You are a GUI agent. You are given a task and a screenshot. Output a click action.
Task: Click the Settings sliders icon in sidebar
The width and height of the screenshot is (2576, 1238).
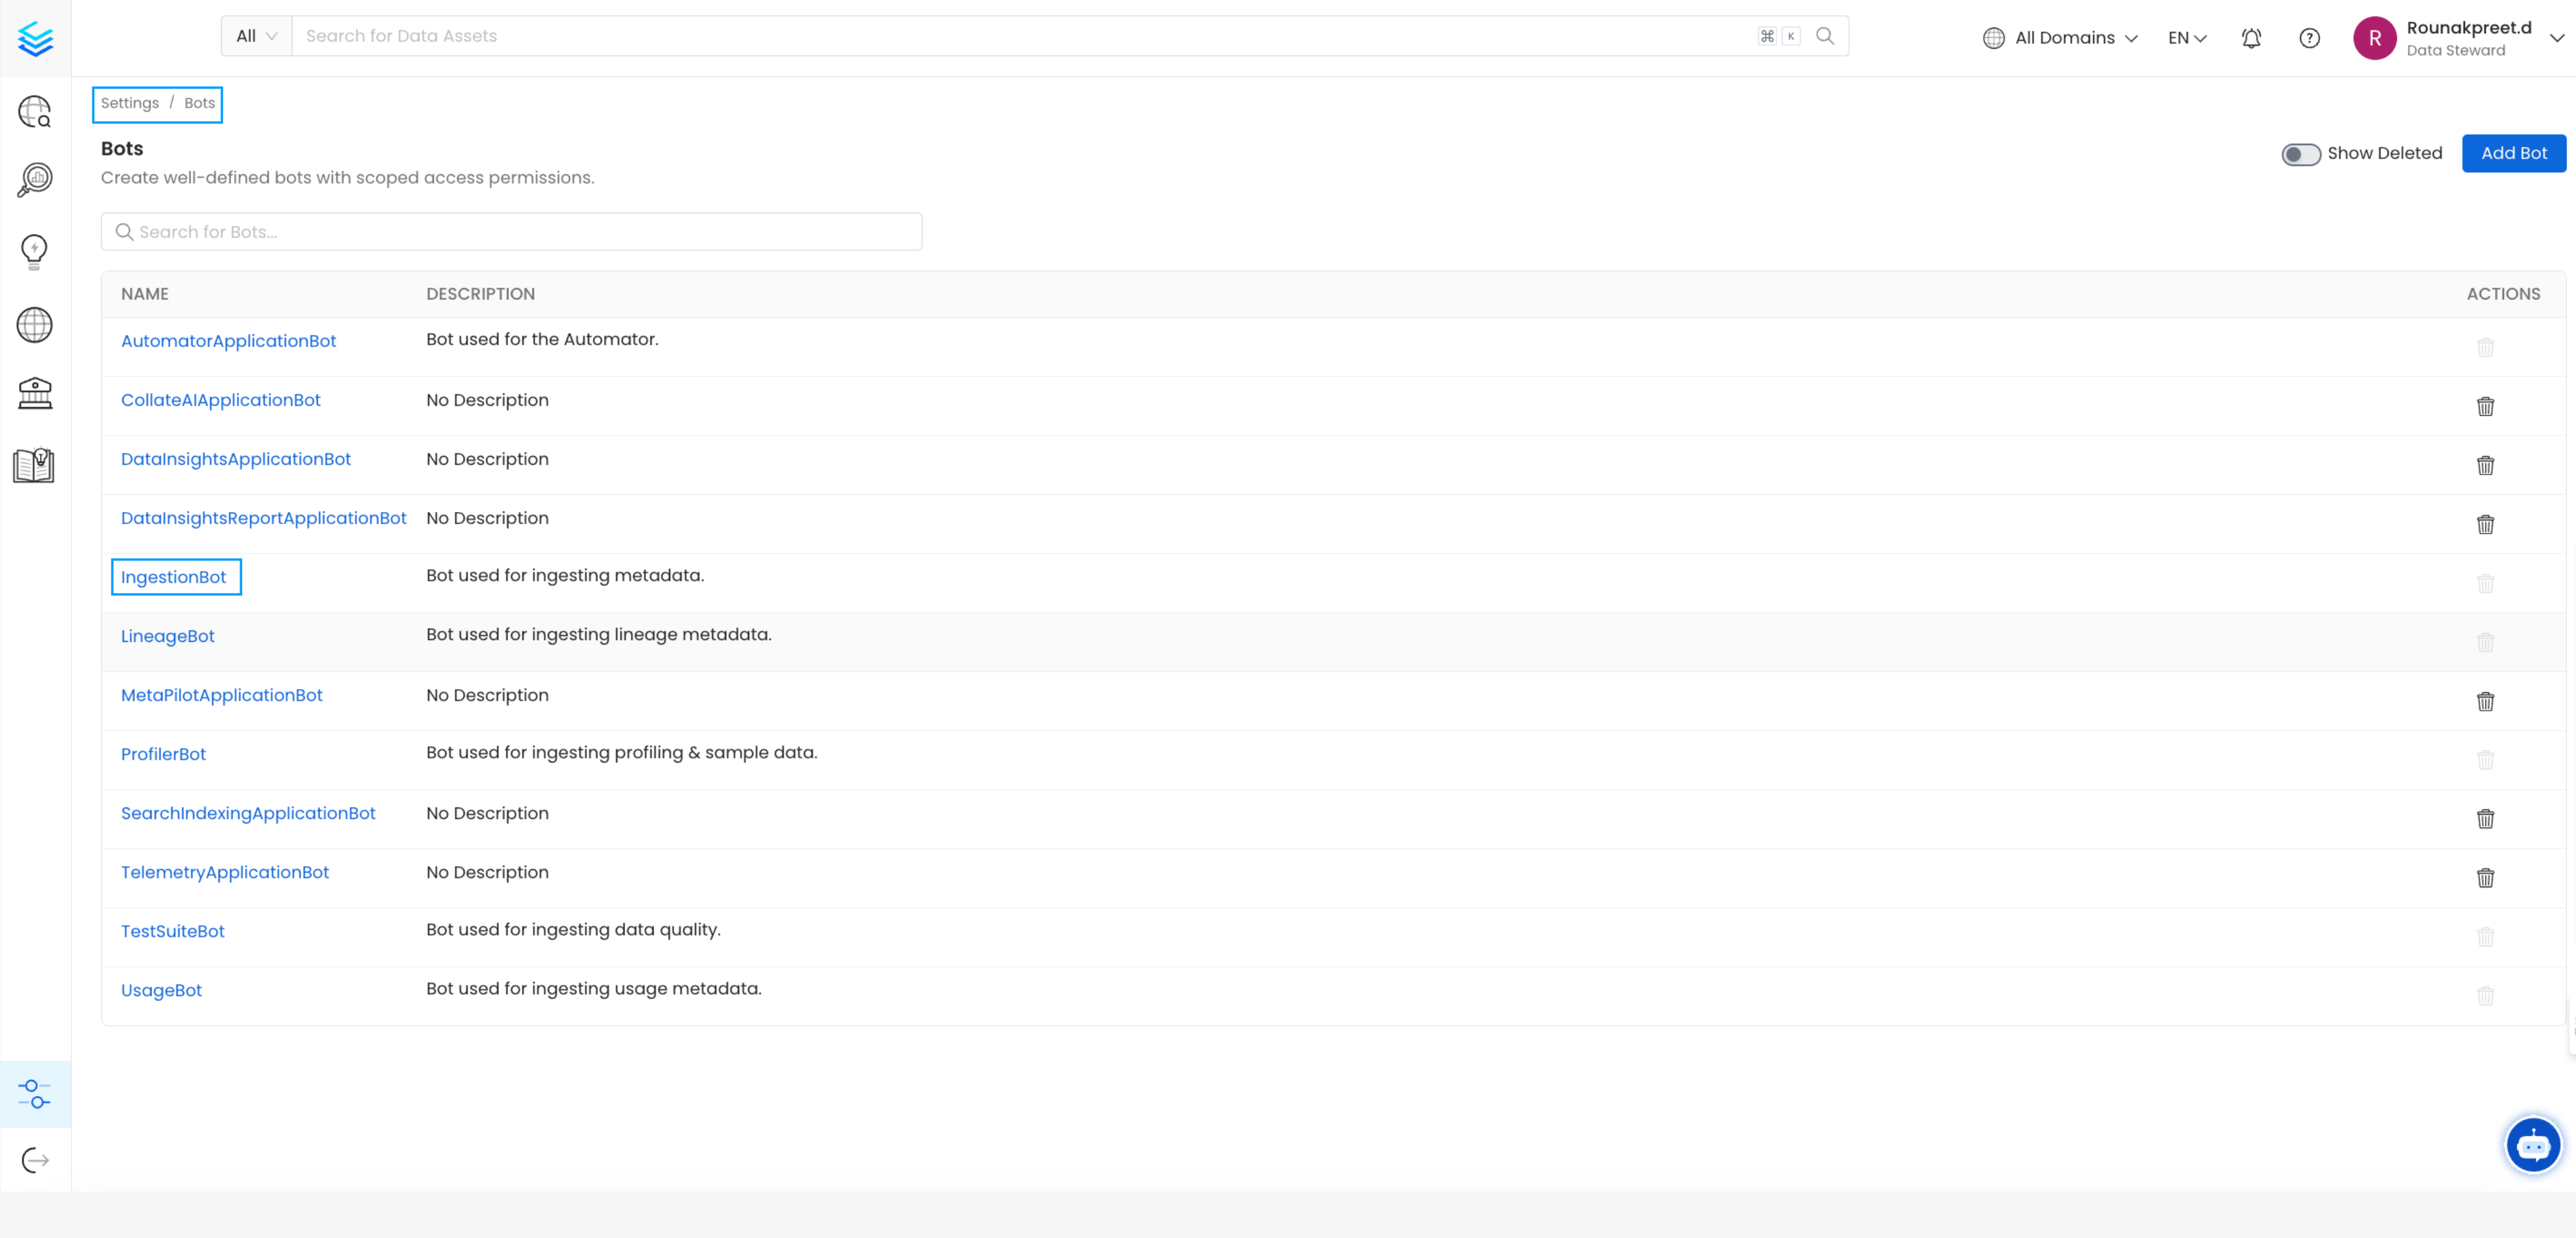coord(35,1094)
